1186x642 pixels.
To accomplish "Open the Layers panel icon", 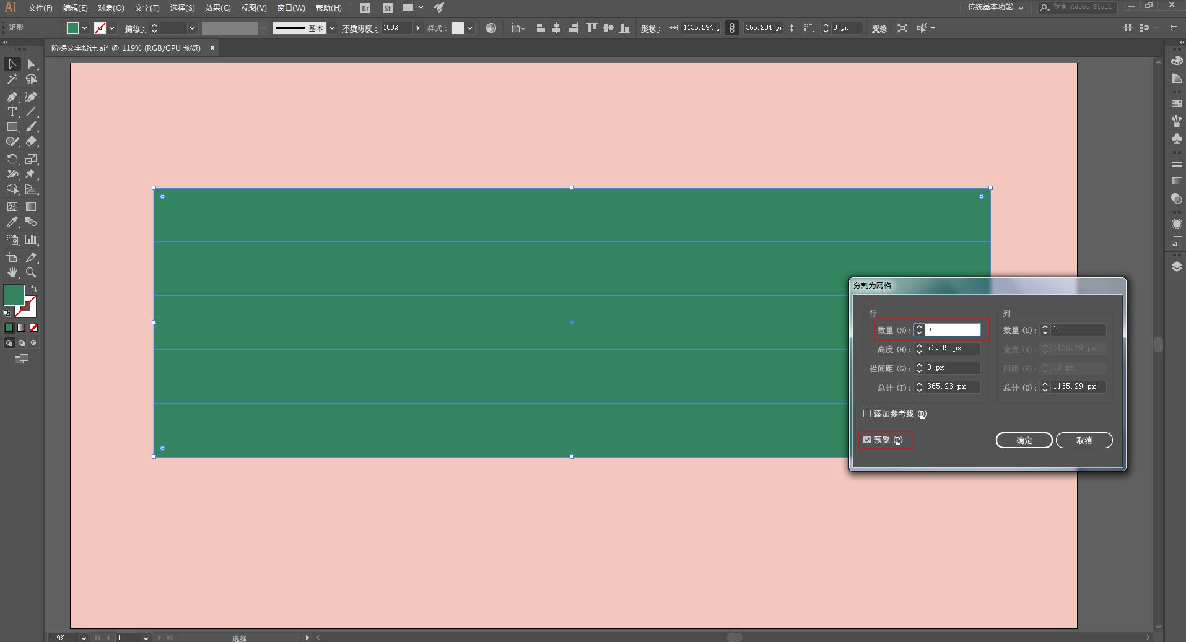I will (1177, 267).
